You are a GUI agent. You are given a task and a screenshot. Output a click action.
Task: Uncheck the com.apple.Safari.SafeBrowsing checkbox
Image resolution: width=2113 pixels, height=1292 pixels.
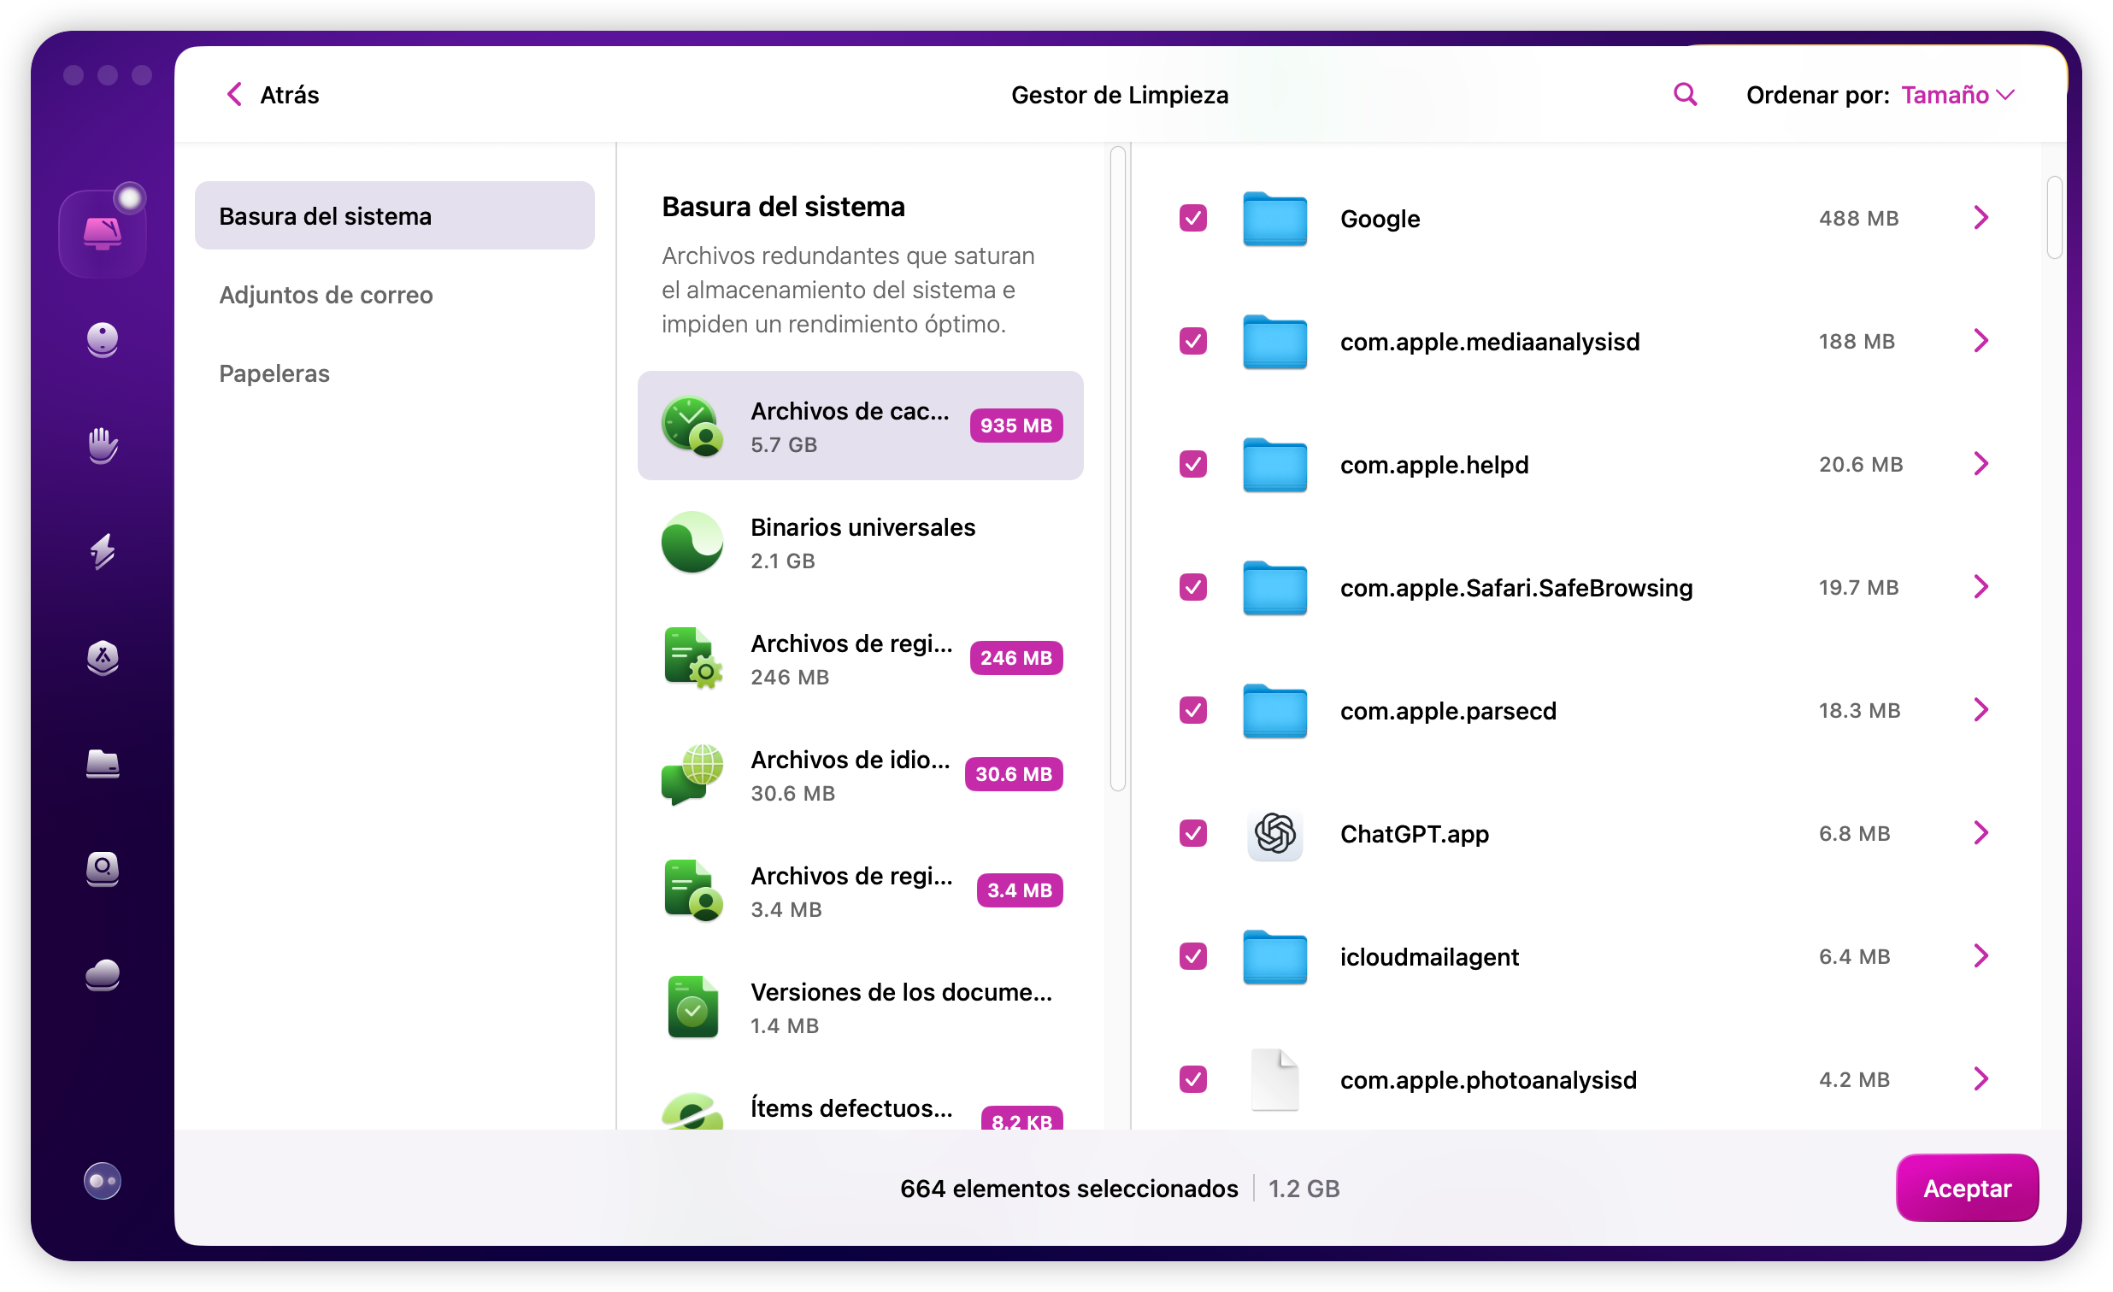click(1192, 587)
